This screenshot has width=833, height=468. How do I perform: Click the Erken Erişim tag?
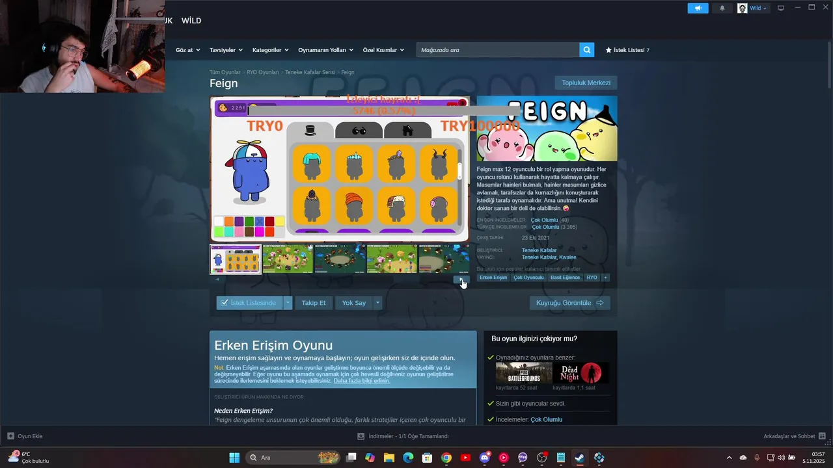click(x=493, y=278)
